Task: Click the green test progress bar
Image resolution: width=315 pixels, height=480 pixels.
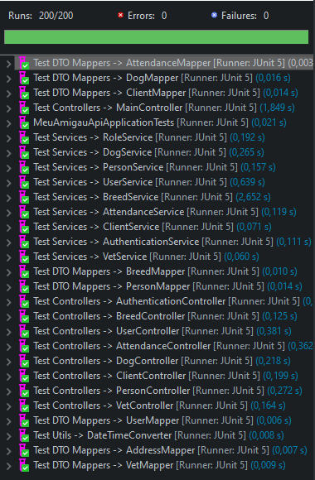Action: (156, 36)
